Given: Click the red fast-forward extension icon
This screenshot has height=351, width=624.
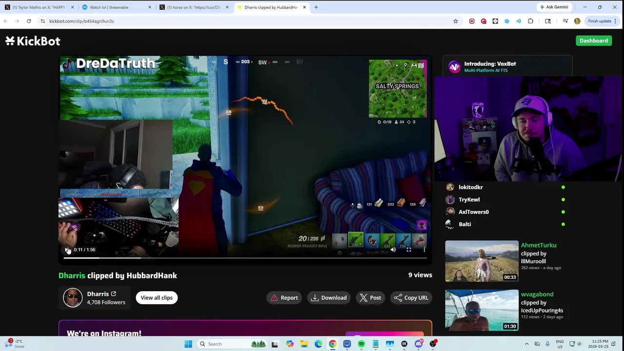Looking at the screenshot, I should coord(471,21).
